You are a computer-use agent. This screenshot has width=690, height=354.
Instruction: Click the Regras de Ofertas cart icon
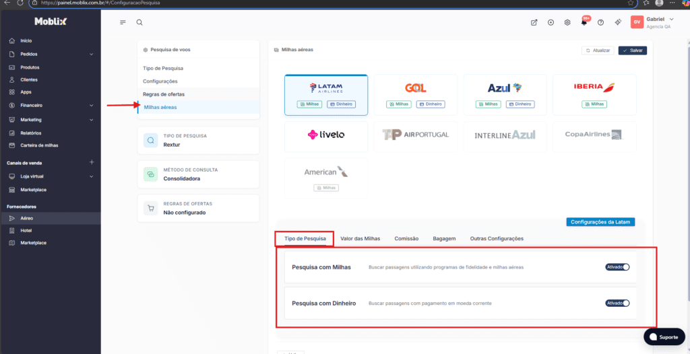pyautogui.click(x=150, y=209)
